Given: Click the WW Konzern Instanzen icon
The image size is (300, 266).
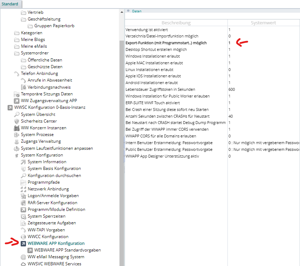Looking at the screenshot, I should [17, 128].
